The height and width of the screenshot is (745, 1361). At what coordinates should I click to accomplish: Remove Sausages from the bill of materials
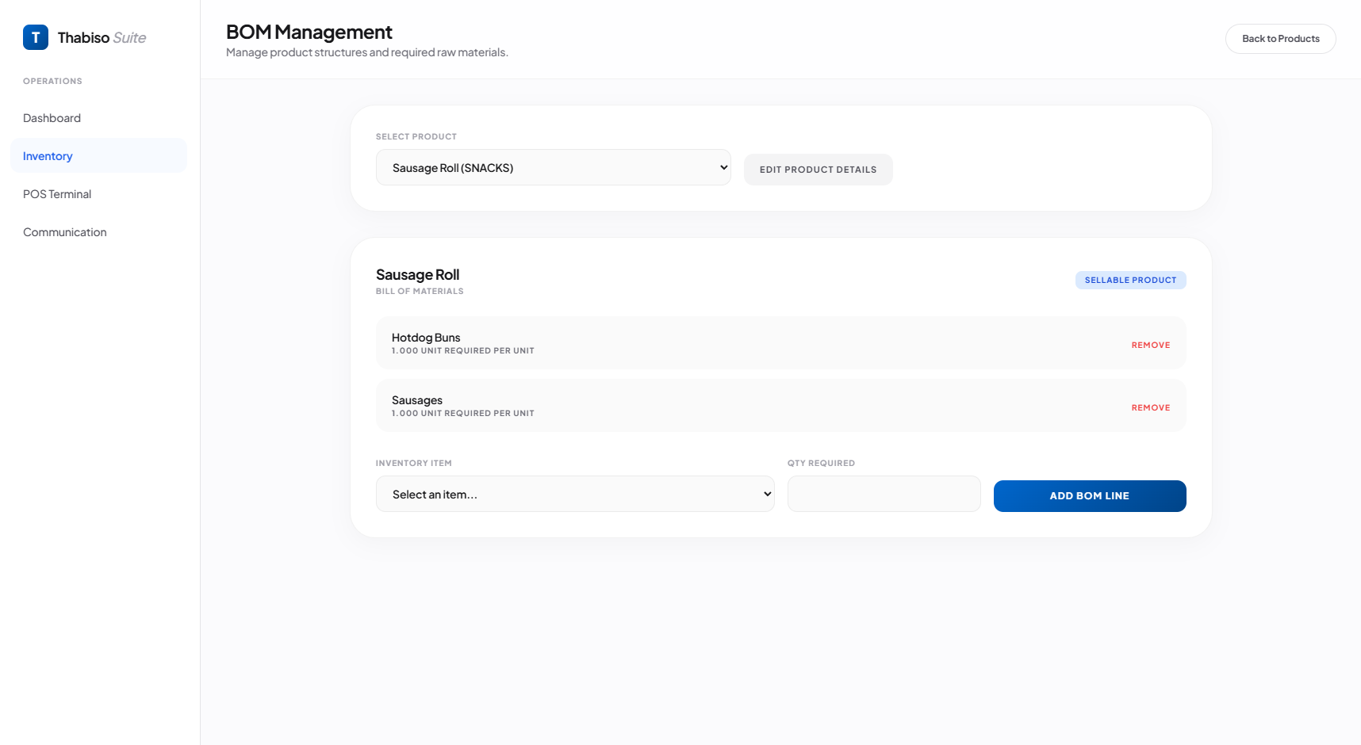click(1151, 407)
